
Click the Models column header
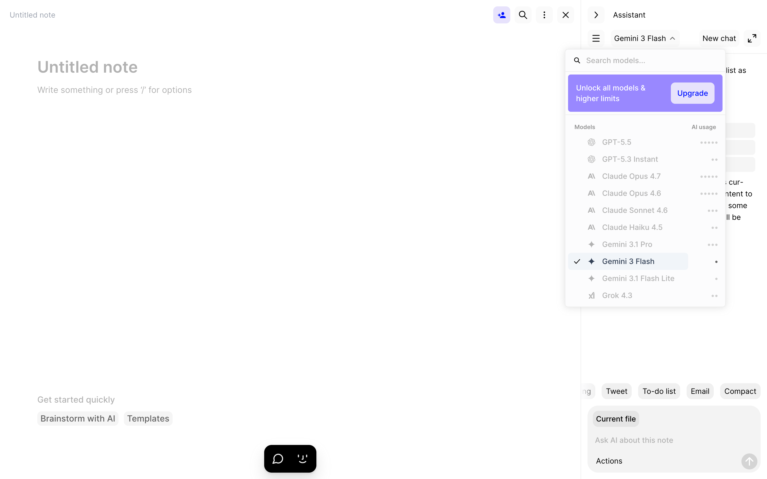(585, 127)
